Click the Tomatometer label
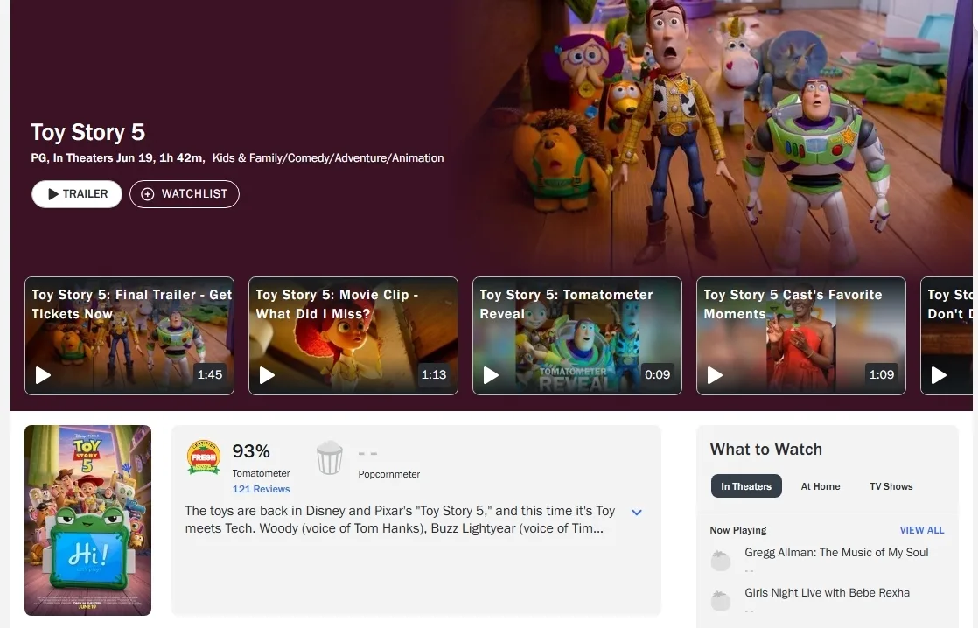Viewport: 978px width, 628px height. pyautogui.click(x=261, y=473)
